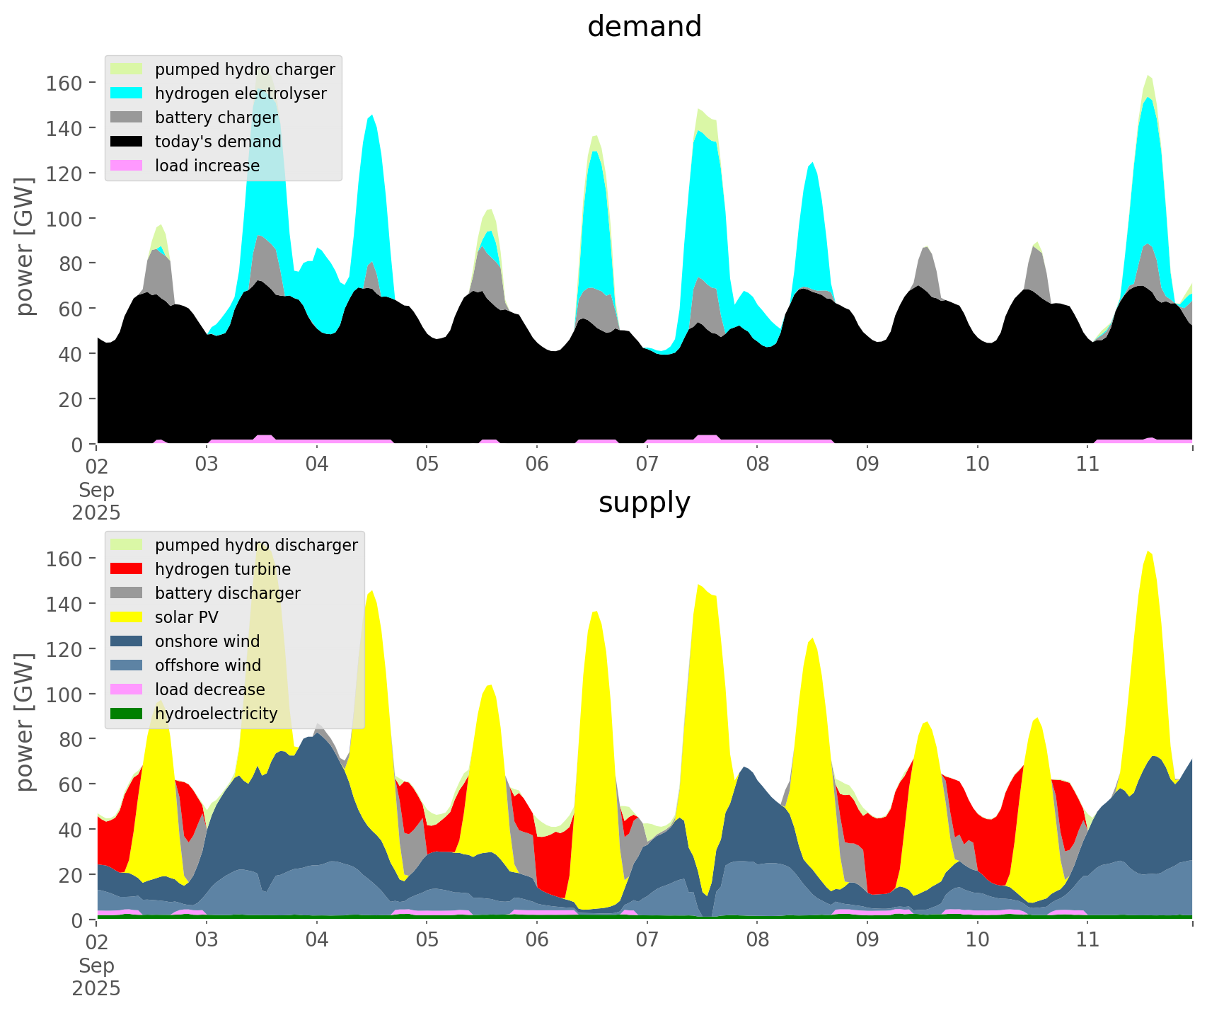1207x1013 pixels.
Task: Select the grey battery charger legend swatch
Action: point(127,118)
